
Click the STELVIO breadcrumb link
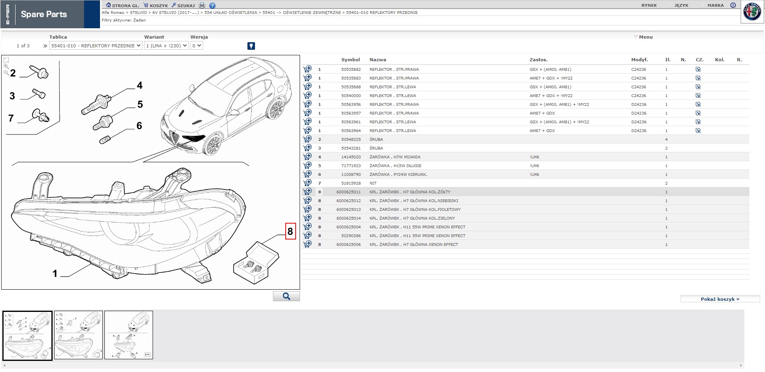tap(138, 13)
